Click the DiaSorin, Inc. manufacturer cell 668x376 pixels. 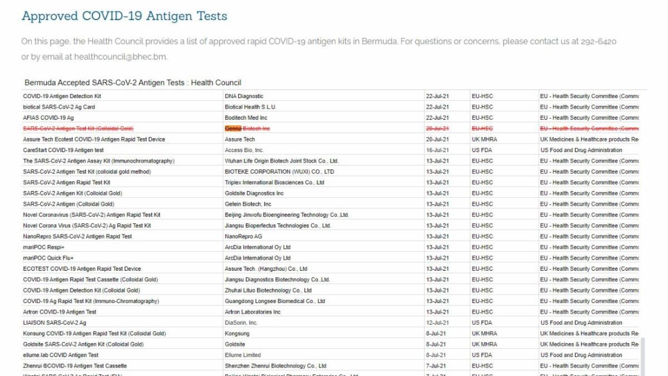pos(241,323)
